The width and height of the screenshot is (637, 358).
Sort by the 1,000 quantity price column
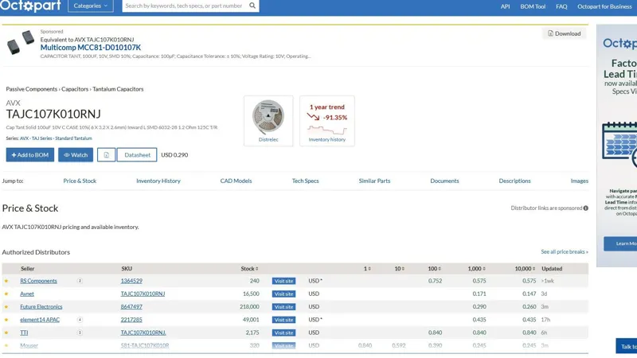[476, 268]
